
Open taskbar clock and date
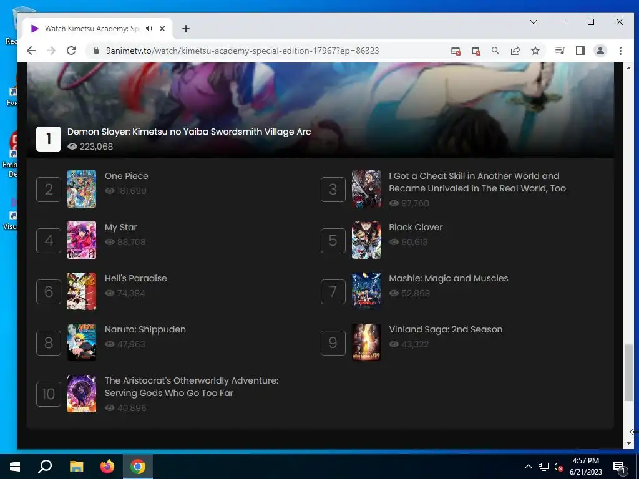(585, 467)
